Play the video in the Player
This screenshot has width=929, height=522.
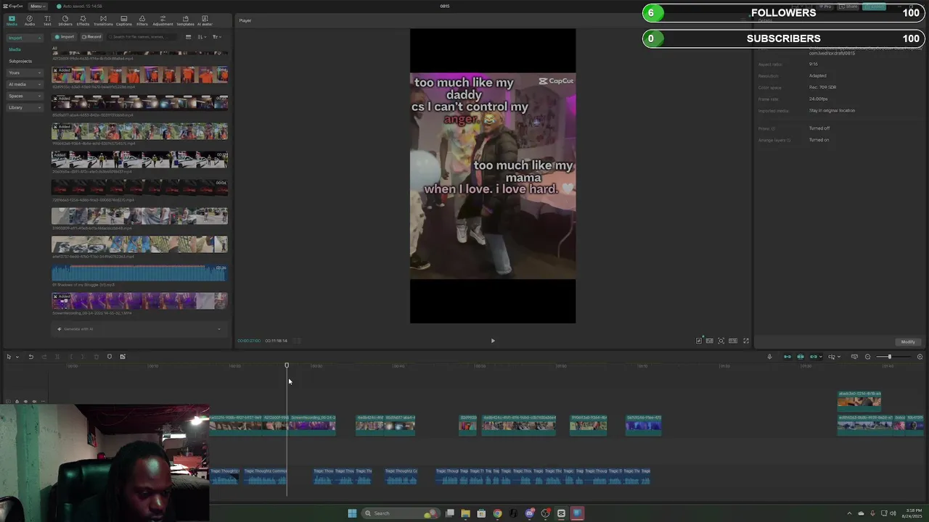(493, 341)
